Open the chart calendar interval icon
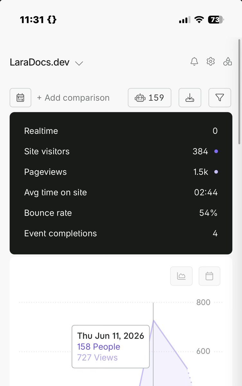242x386 pixels. (x=210, y=276)
